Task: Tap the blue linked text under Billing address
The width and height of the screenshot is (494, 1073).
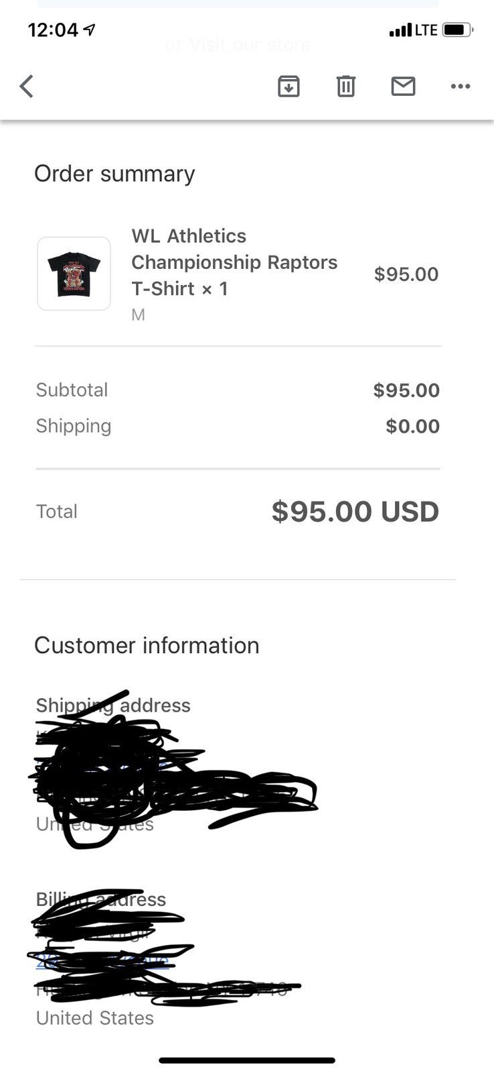Action: click(x=102, y=960)
